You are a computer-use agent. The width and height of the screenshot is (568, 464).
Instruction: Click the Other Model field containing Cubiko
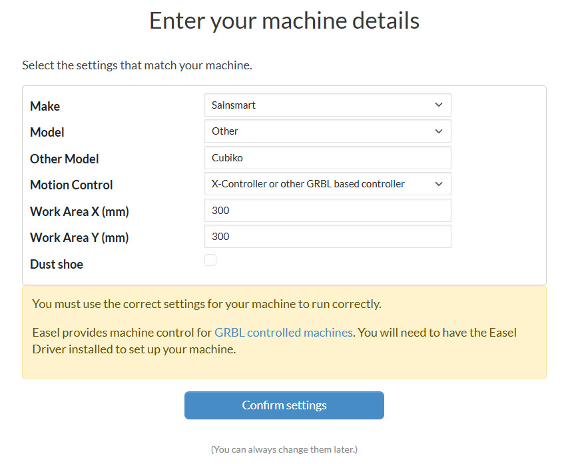click(x=328, y=158)
